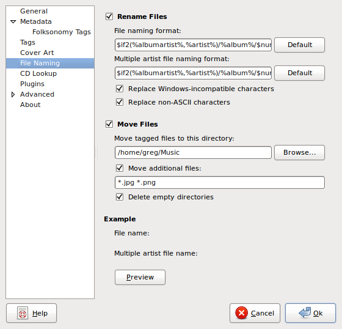342x329 pixels.
Task: Click Browse... to choose directory
Action: tap(299, 152)
